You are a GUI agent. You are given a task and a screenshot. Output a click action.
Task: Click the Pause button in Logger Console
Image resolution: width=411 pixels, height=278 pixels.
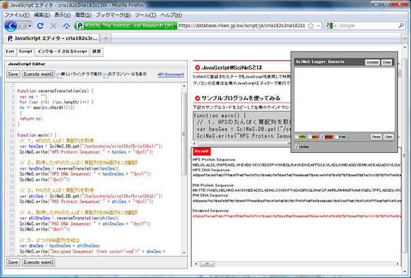coord(376,137)
